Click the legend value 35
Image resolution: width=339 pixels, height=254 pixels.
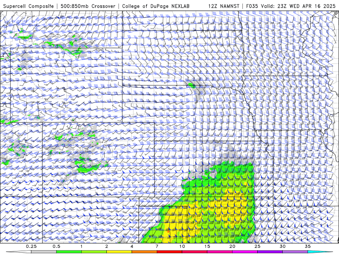[x=308, y=246]
